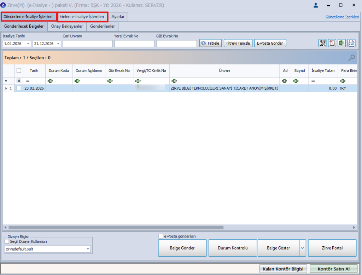
Task: Expand the Belge Göster dropdown arrow
Action: pyautogui.click(x=303, y=248)
